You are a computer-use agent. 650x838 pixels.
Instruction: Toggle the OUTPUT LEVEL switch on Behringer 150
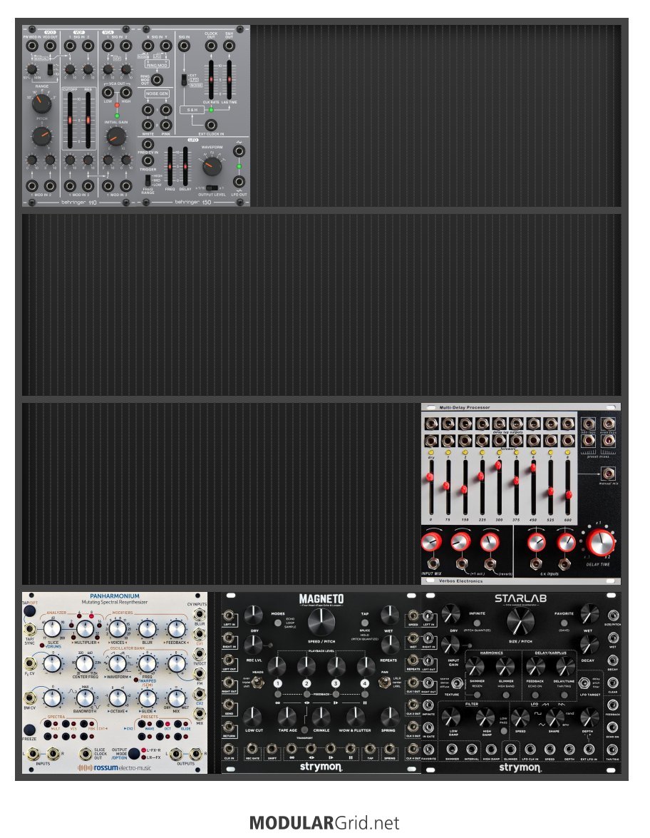pos(212,188)
